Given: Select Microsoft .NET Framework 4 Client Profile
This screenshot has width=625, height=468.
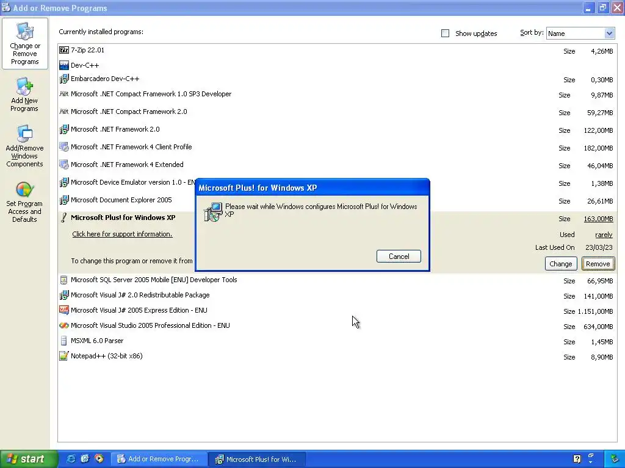Looking at the screenshot, I should point(337,147).
